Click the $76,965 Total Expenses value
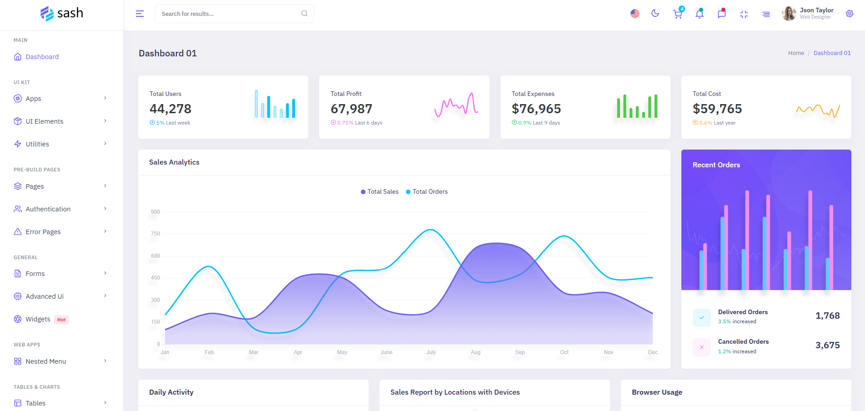 click(536, 109)
